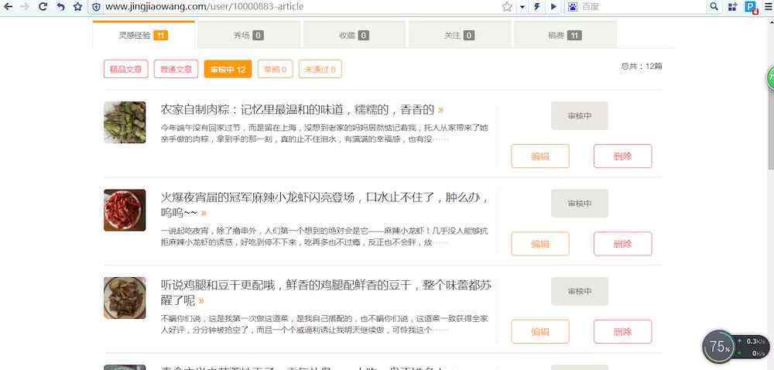
Task: Open the extensions grid icon
Action: click(x=732, y=7)
